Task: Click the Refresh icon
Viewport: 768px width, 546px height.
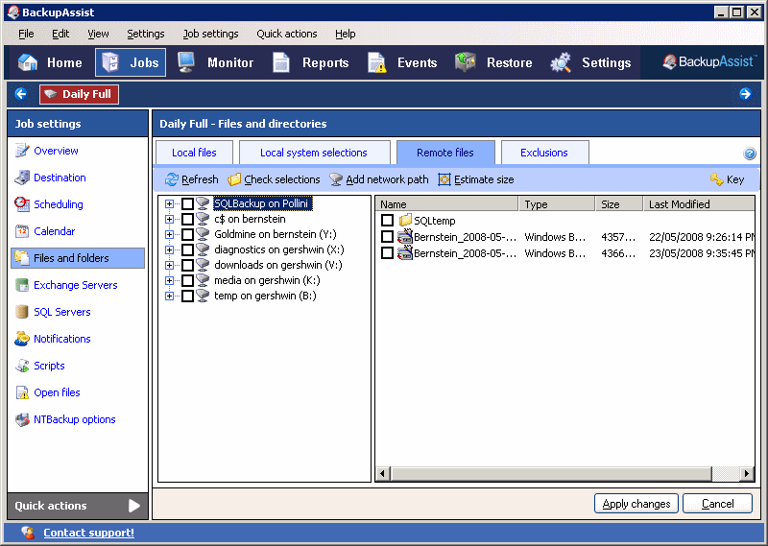Action: [172, 179]
